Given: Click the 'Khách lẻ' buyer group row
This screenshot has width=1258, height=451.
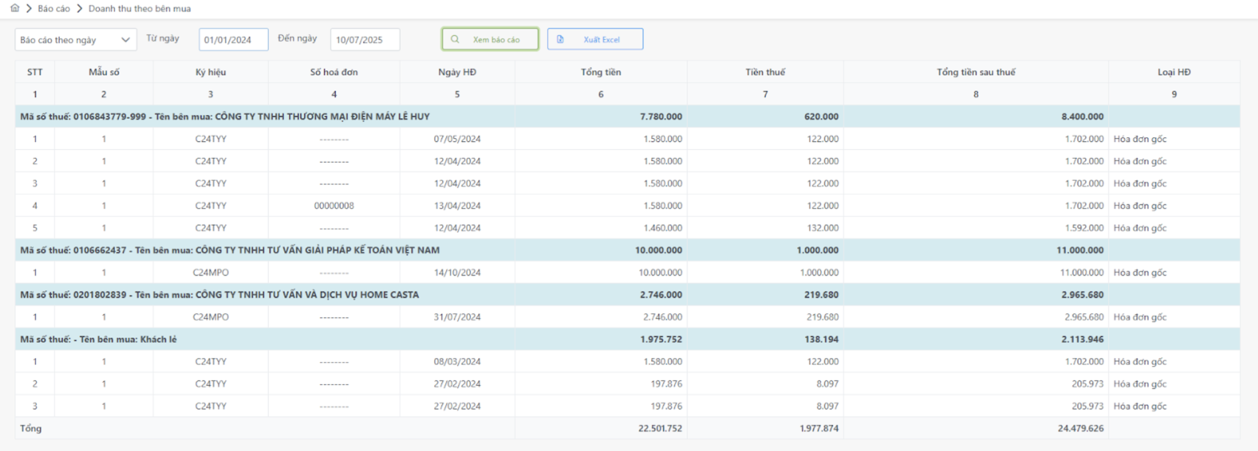Looking at the screenshot, I should pyautogui.click(x=98, y=340).
